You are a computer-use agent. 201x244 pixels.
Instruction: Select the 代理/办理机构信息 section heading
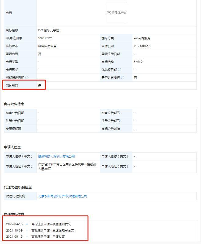pyautogui.click(x=18, y=187)
